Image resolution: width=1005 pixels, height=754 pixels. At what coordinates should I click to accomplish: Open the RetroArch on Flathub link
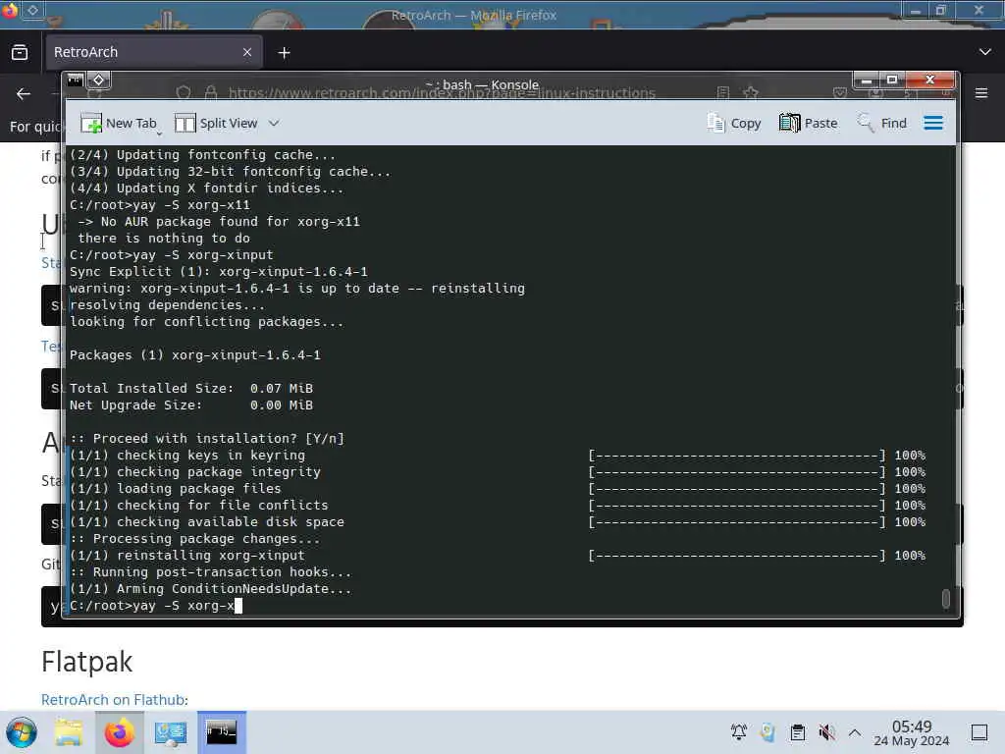114,699
